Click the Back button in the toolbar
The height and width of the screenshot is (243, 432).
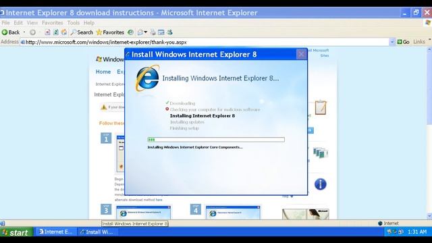click(11, 32)
